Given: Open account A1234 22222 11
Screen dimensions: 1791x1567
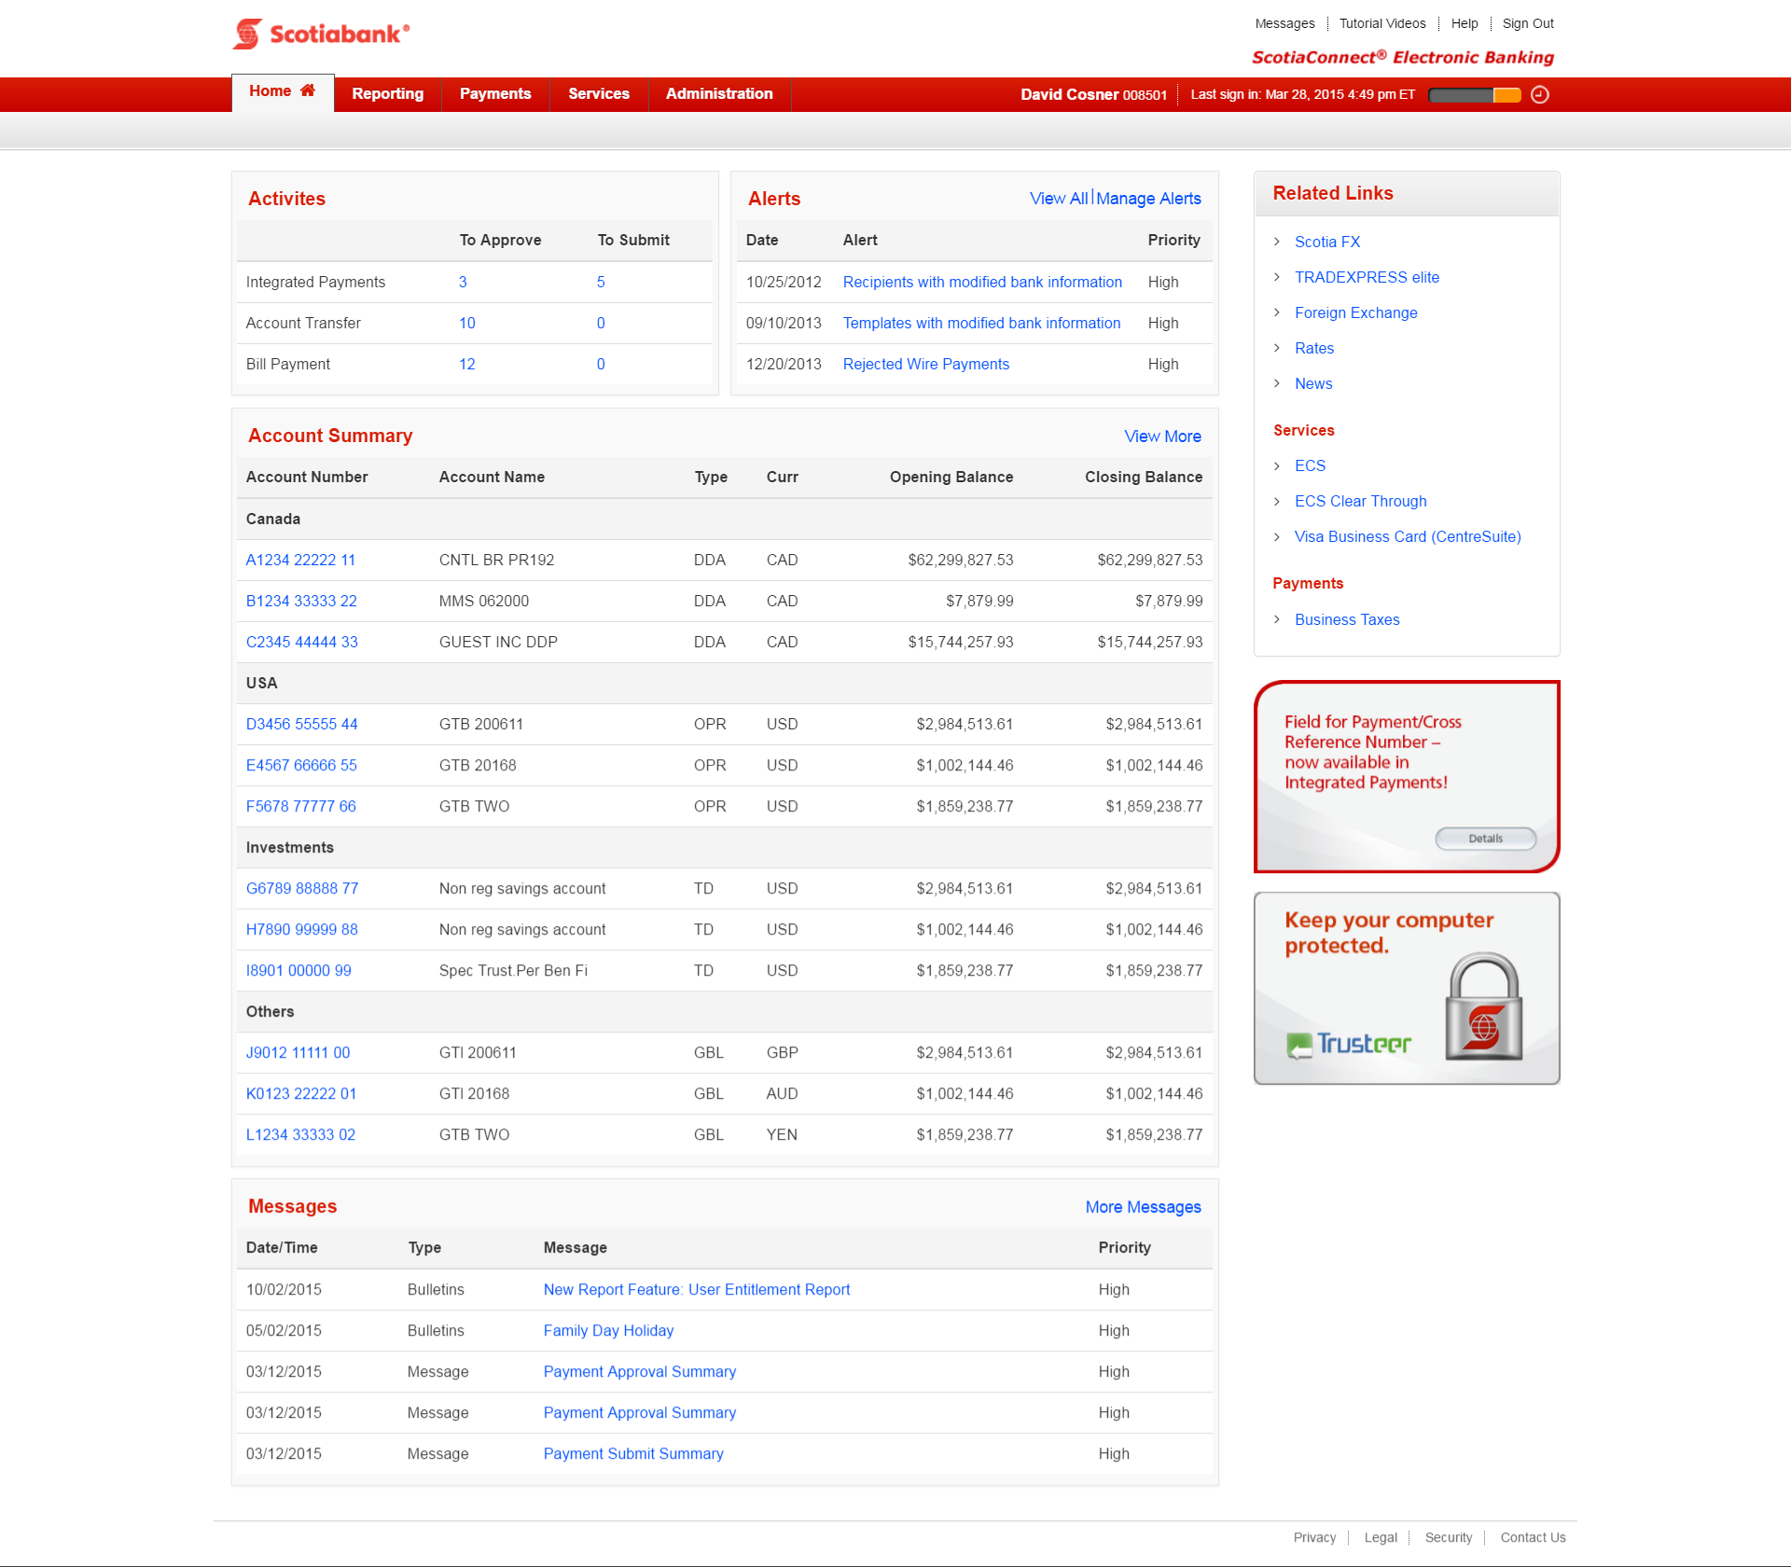Looking at the screenshot, I should point(300,560).
